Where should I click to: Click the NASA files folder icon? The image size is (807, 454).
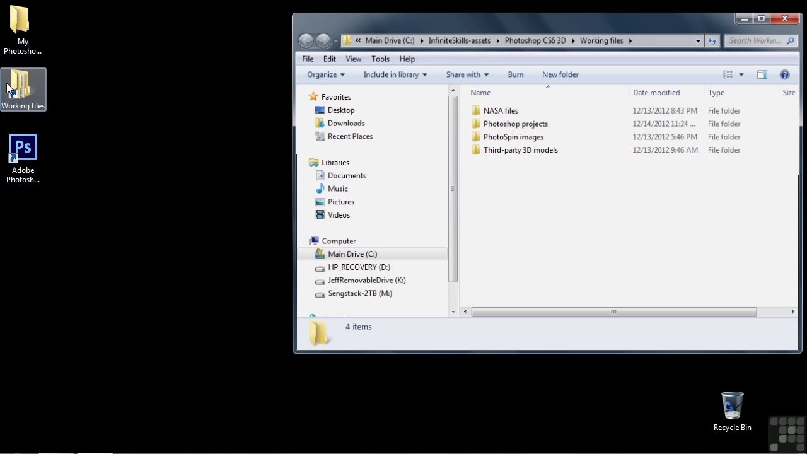click(476, 110)
